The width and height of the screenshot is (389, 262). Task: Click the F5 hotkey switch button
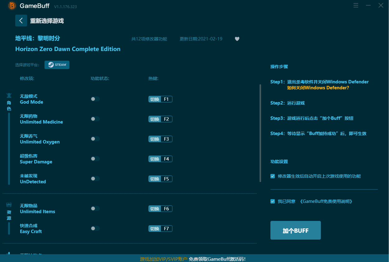tap(160, 179)
